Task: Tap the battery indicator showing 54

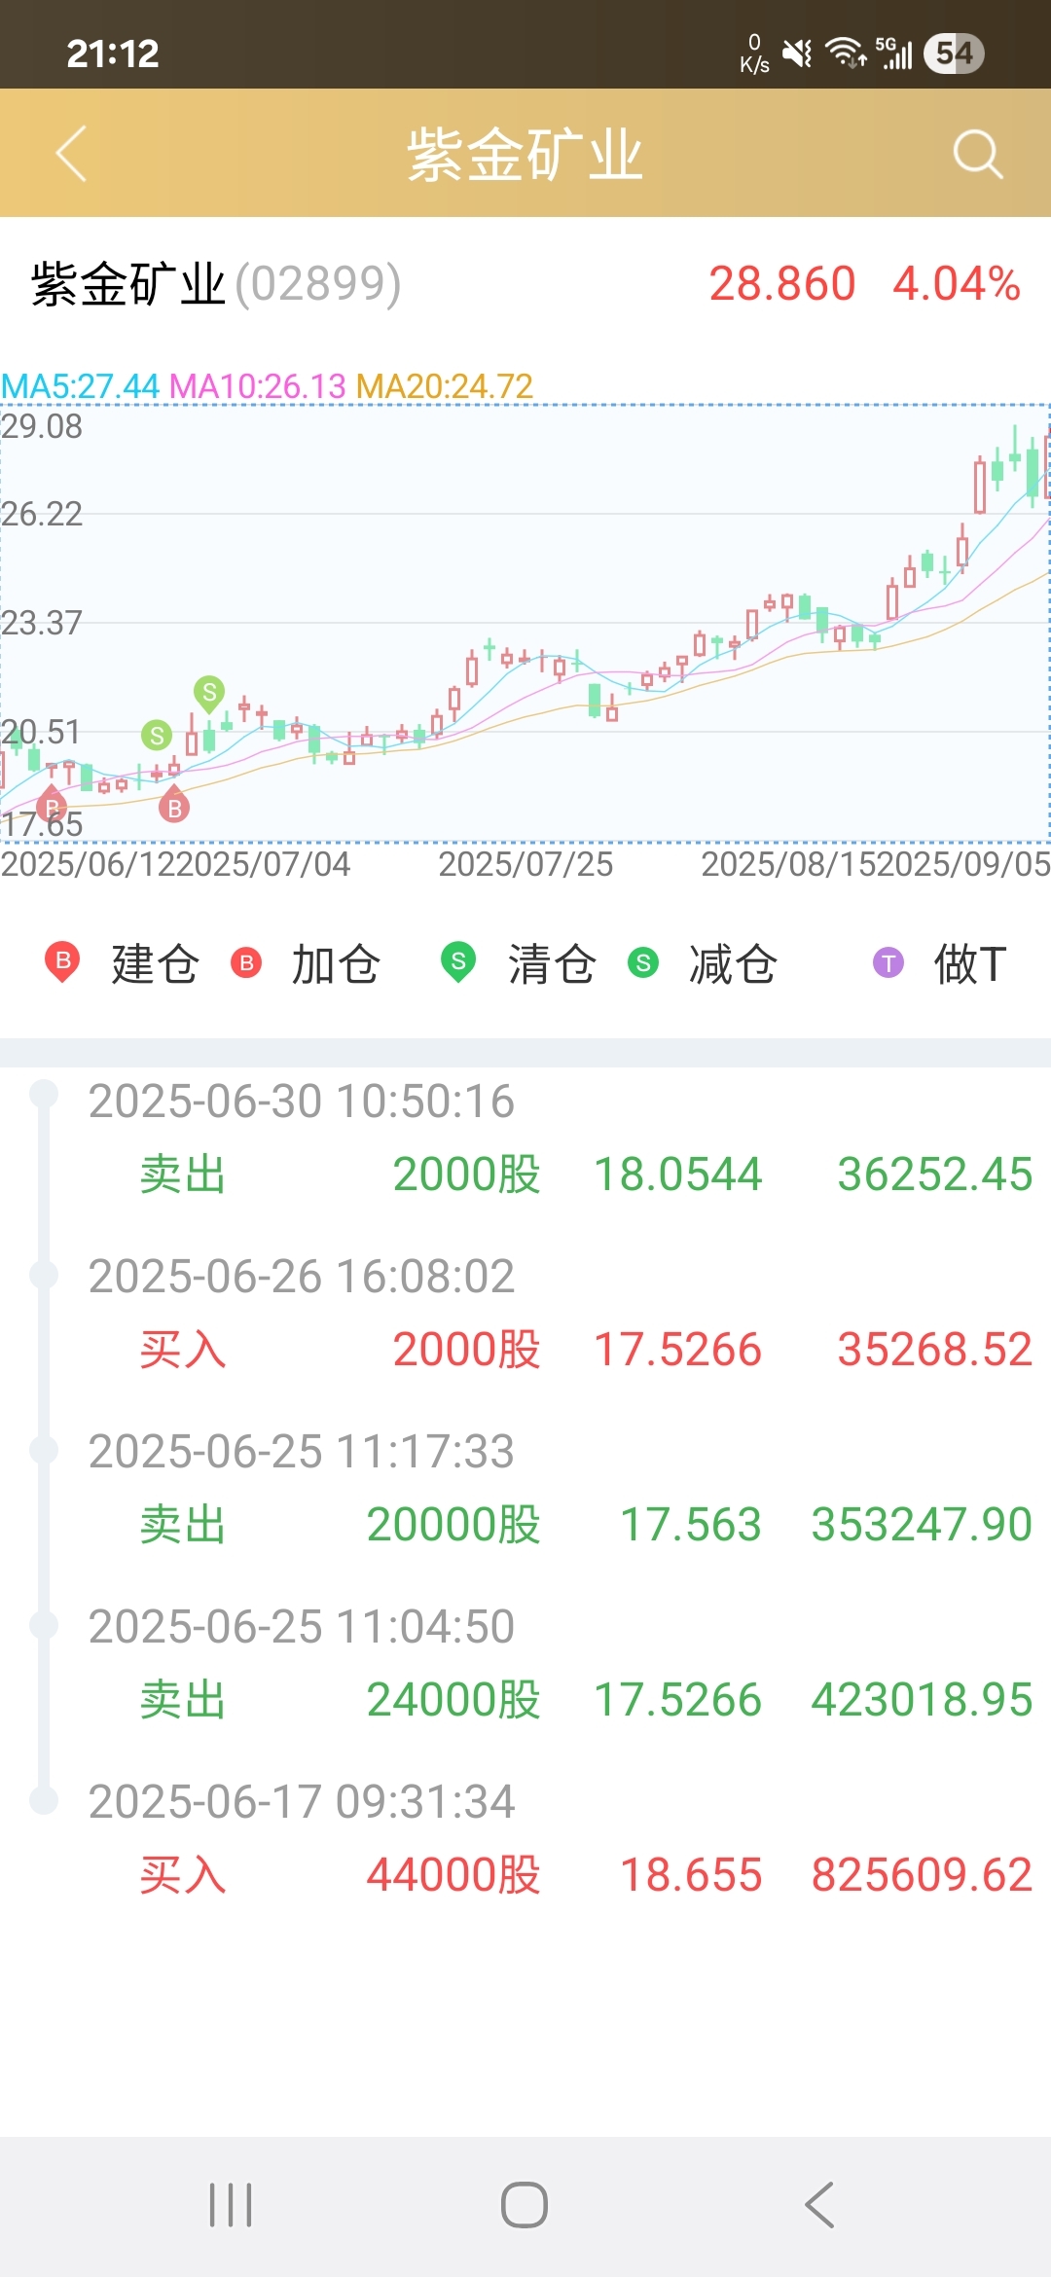Action: (954, 54)
